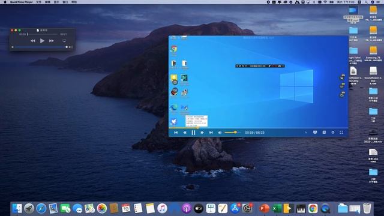Viewport: 384px width, 216px height.
Task: Open FaceTime from the Dock
Action: (x=65, y=208)
